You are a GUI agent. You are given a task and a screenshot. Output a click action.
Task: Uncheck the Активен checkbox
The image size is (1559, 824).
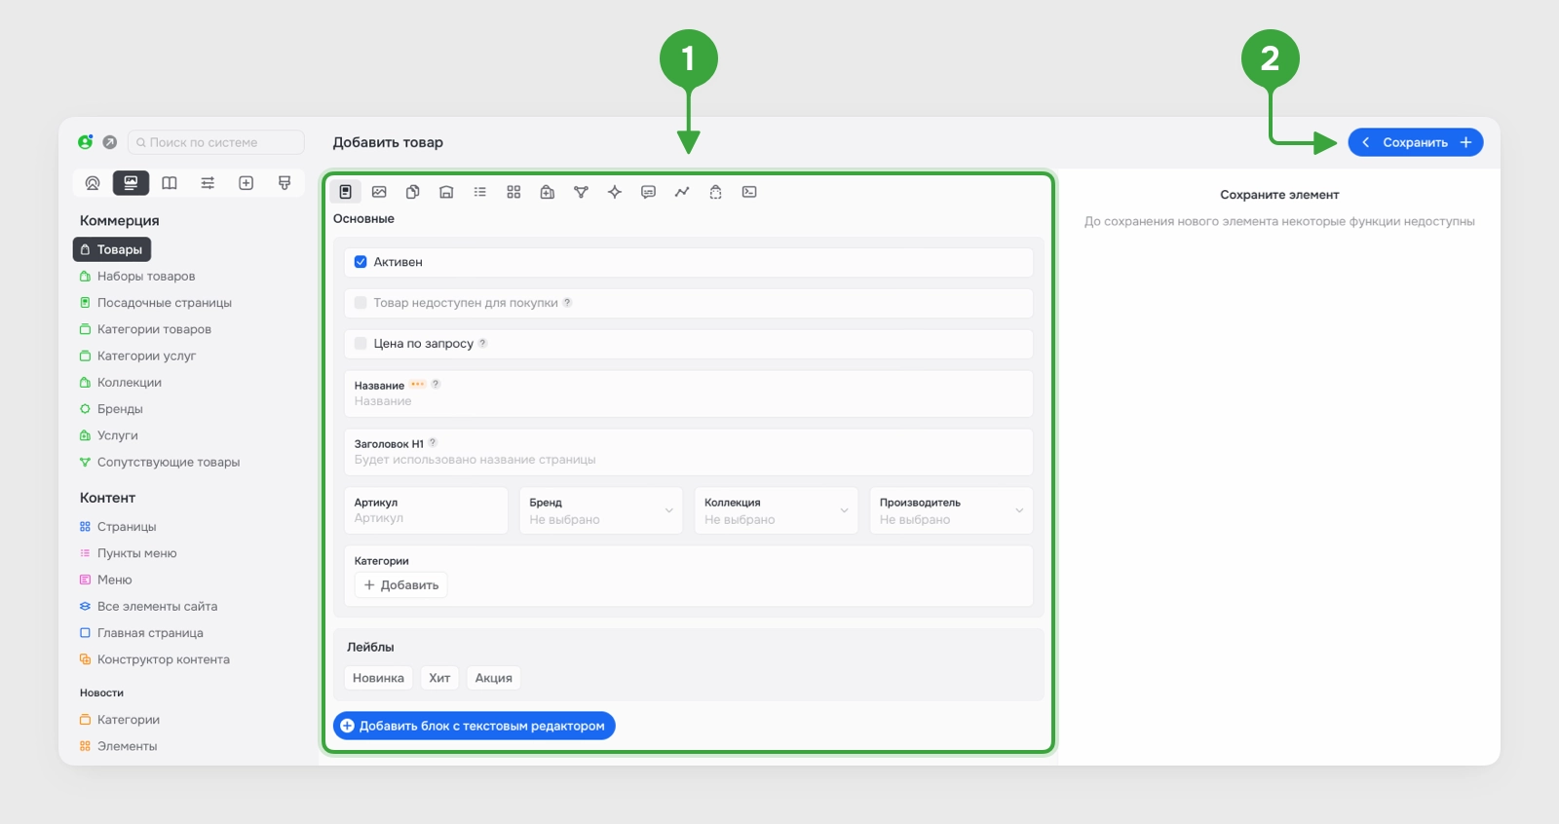(361, 262)
